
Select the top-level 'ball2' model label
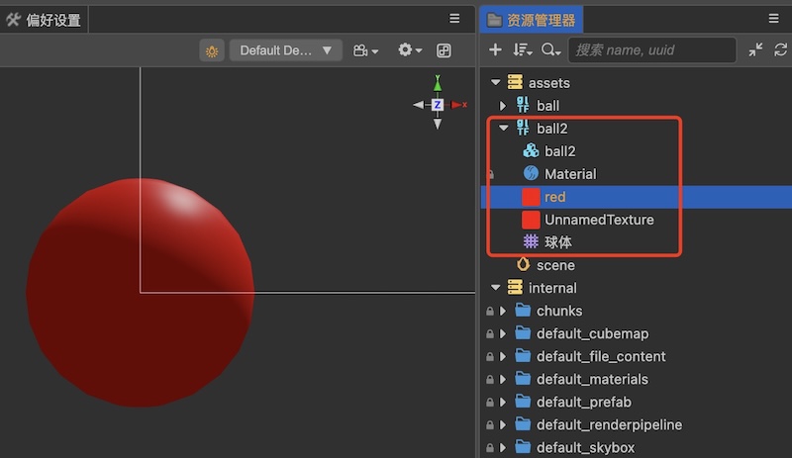(552, 129)
